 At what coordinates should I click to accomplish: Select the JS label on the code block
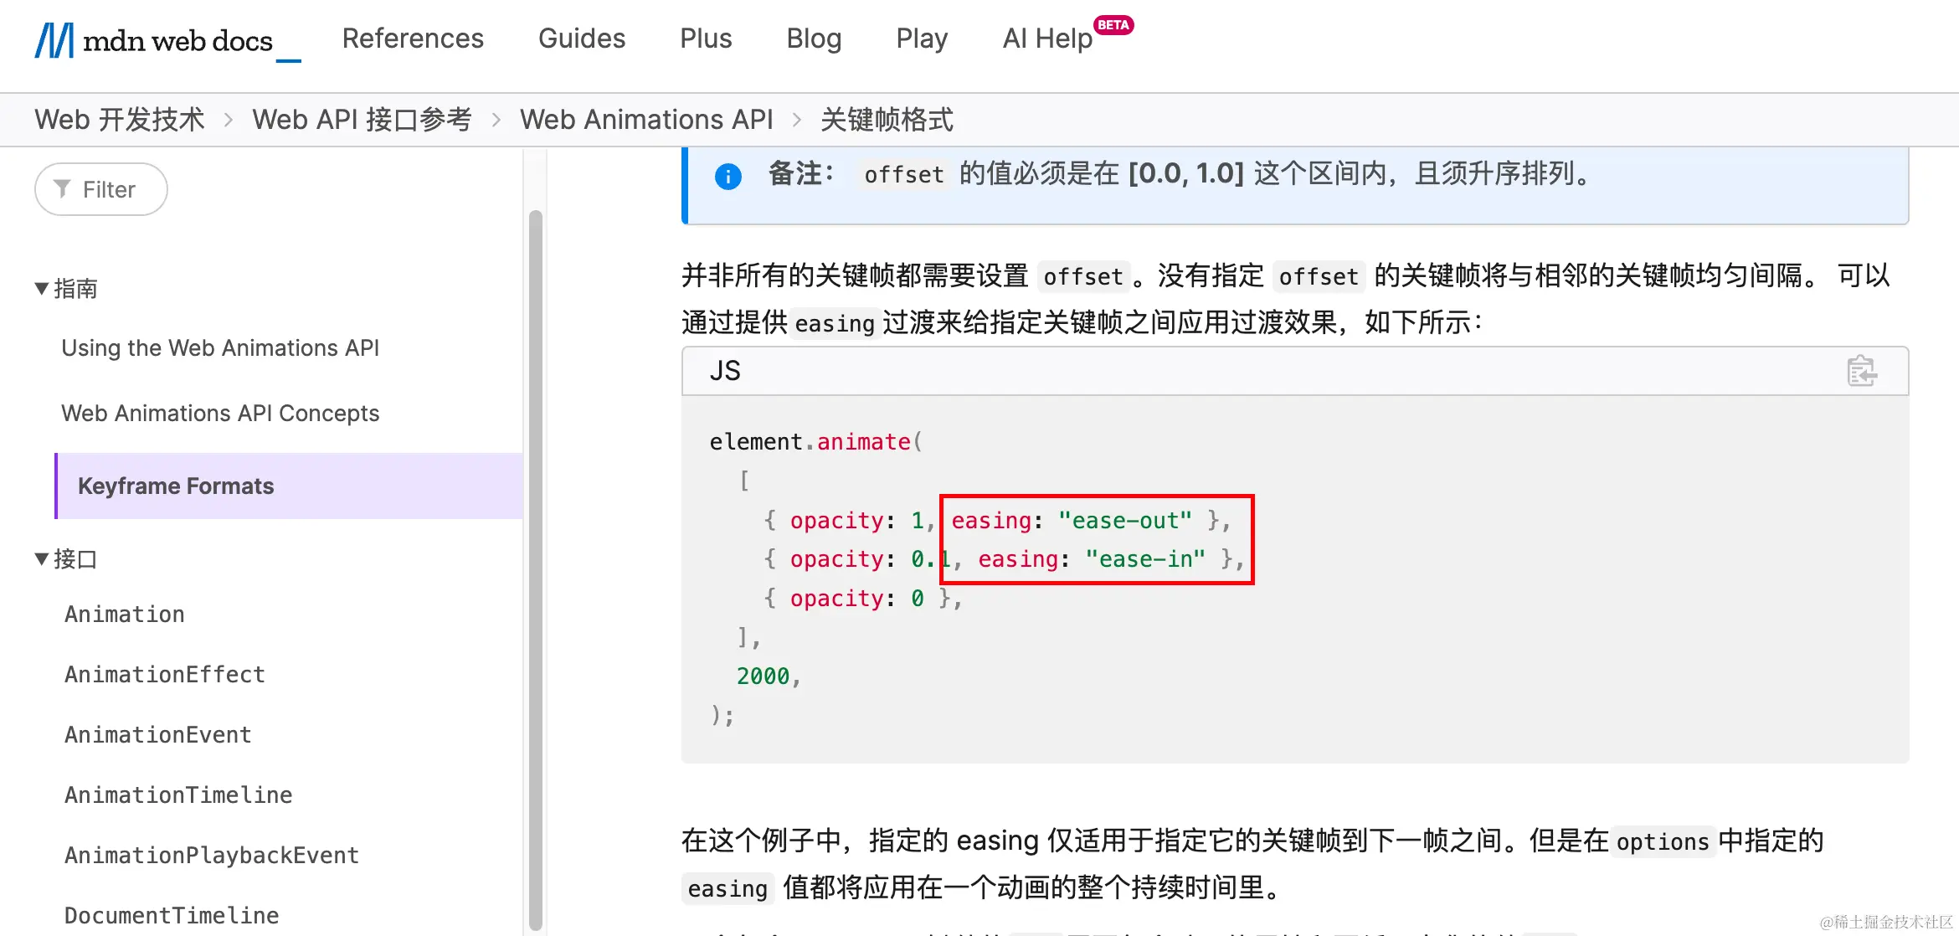pyautogui.click(x=727, y=371)
